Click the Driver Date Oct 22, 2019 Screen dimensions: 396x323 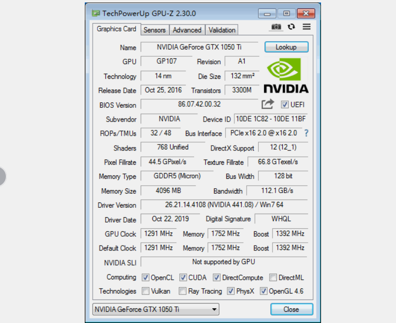coord(170,219)
